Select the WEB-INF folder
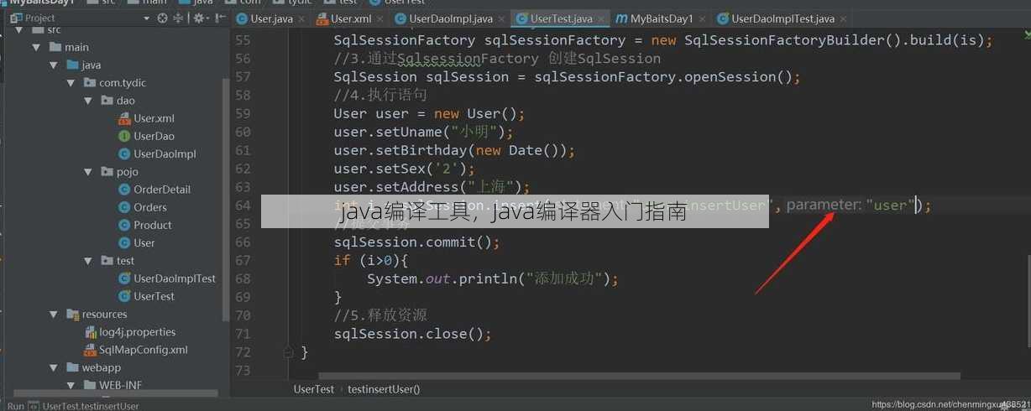 pyautogui.click(x=121, y=386)
